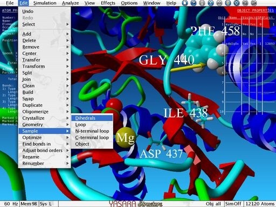The width and height of the screenshot is (276, 207).
Task: Click the blue Undo arrow toolbar icon
Action: 211,3
